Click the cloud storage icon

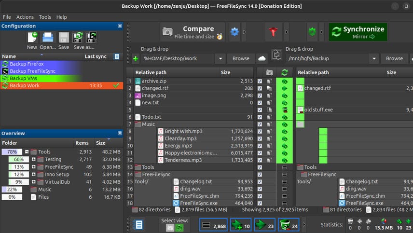(262, 58)
